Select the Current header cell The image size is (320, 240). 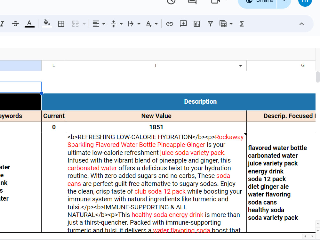point(54,116)
